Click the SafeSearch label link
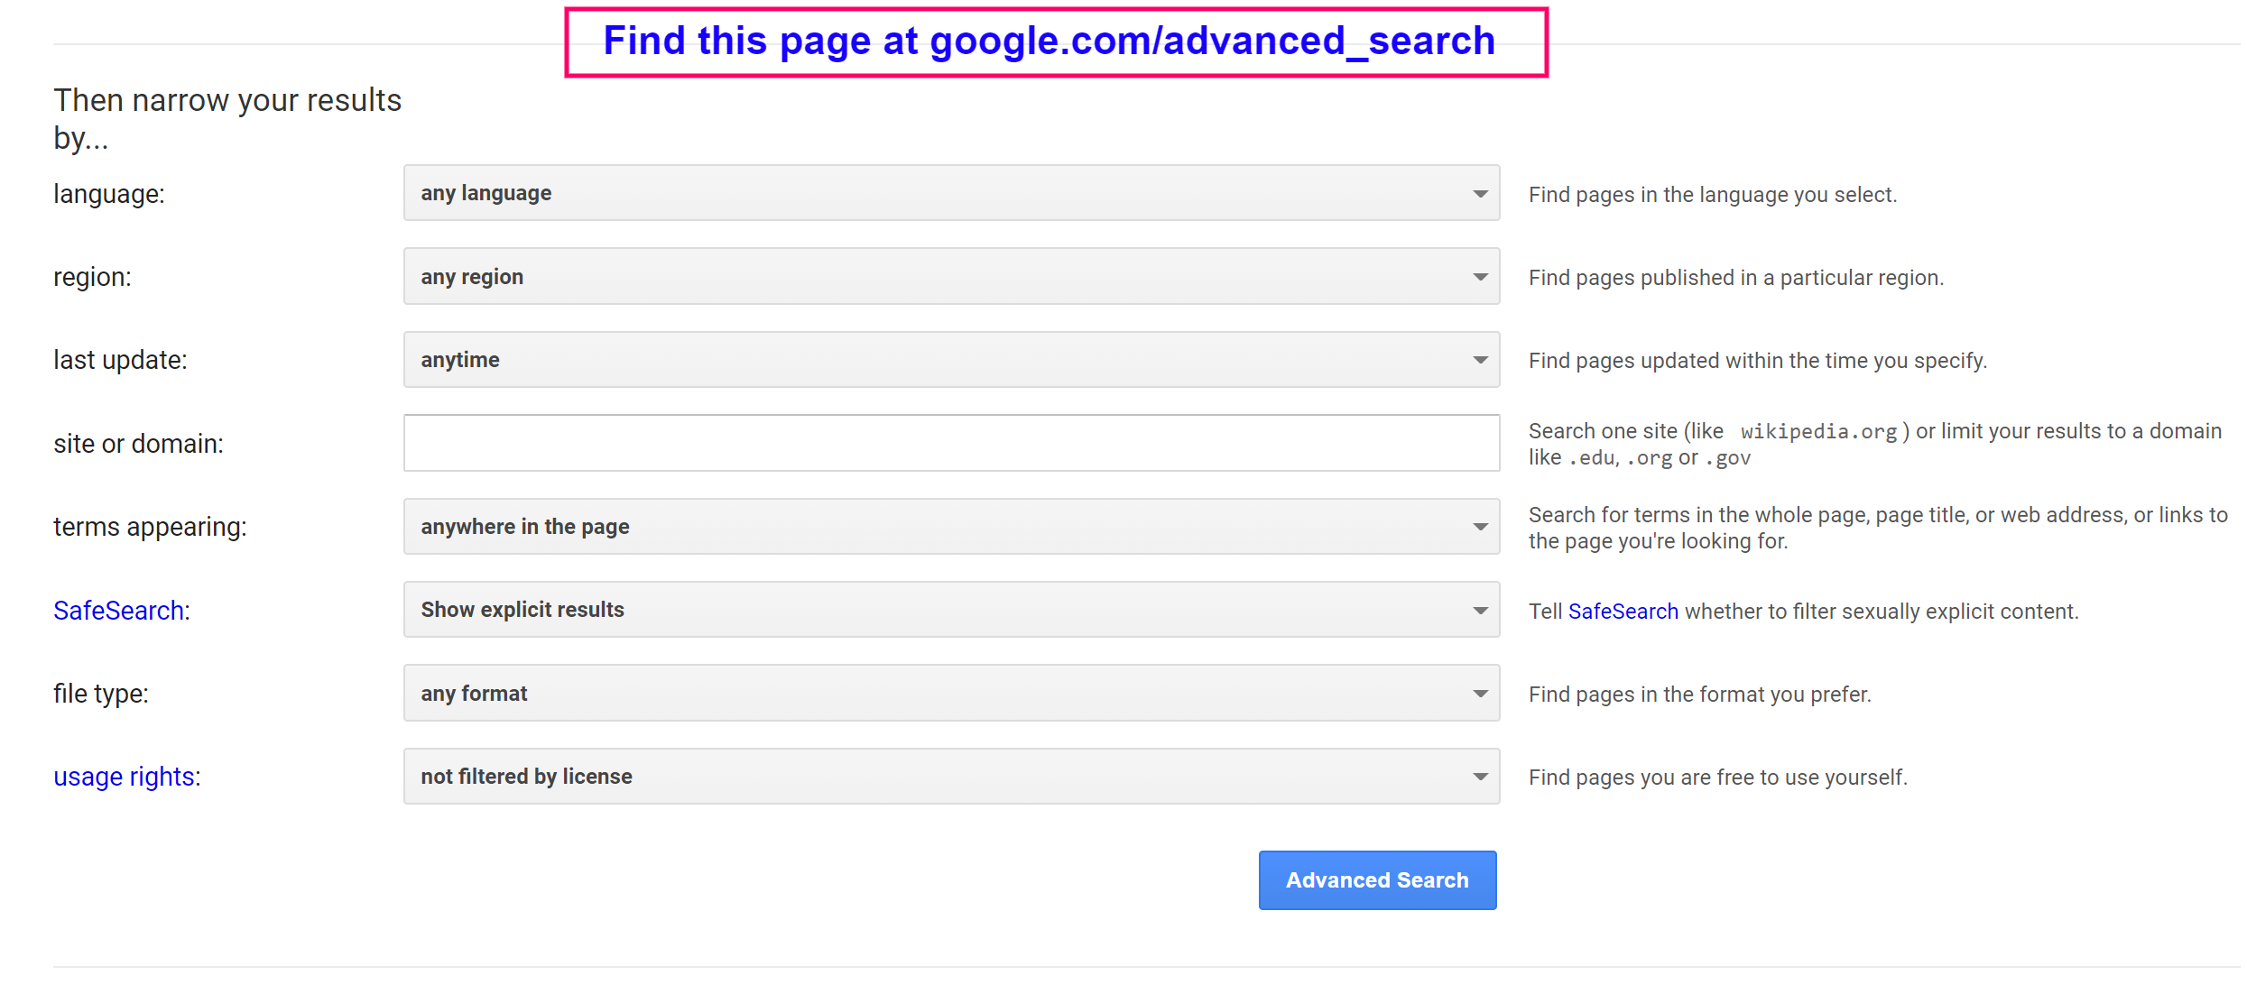The image size is (2247, 994). click(116, 611)
